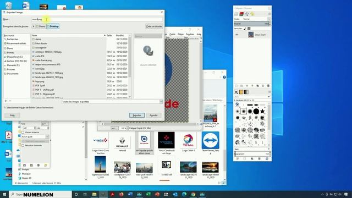Switch to the Calques layers tab icon
The width and height of the screenshot is (352, 198).
pyautogui.click(x=236, y=14)
